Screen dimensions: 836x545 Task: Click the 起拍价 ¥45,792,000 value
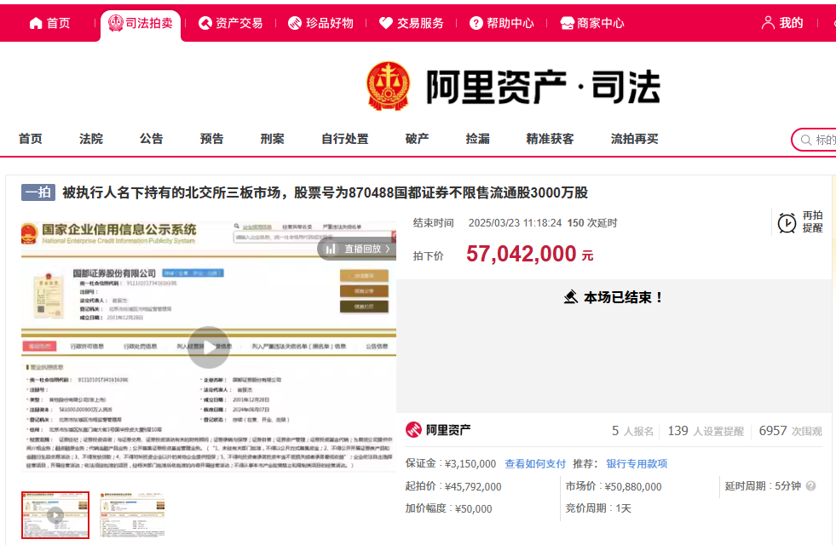tap(474, 486)
